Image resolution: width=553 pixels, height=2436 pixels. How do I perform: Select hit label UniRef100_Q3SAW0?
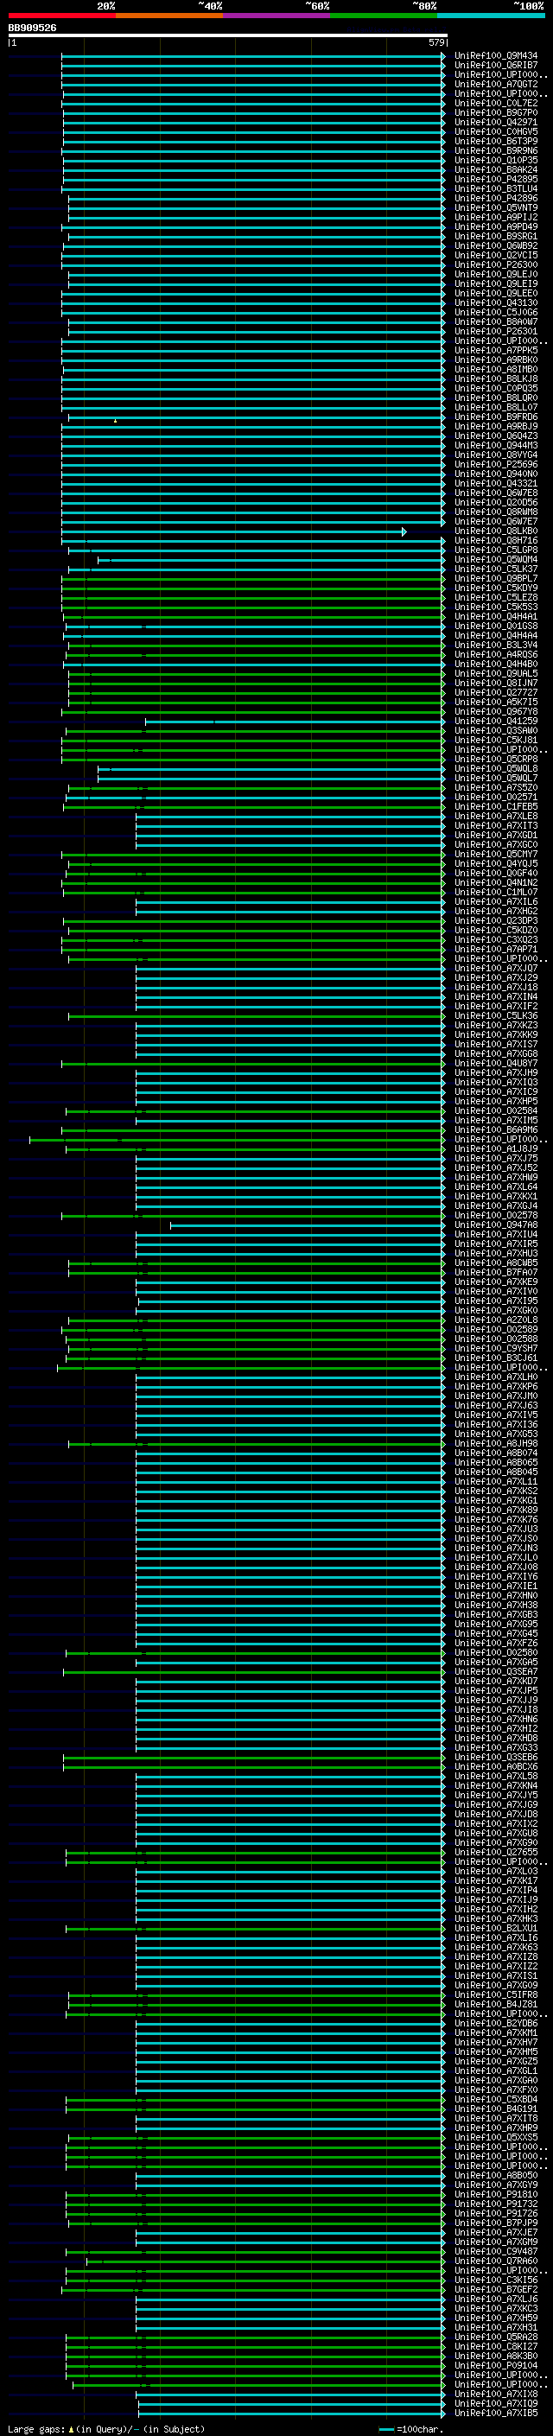click(x=496, y=730)
